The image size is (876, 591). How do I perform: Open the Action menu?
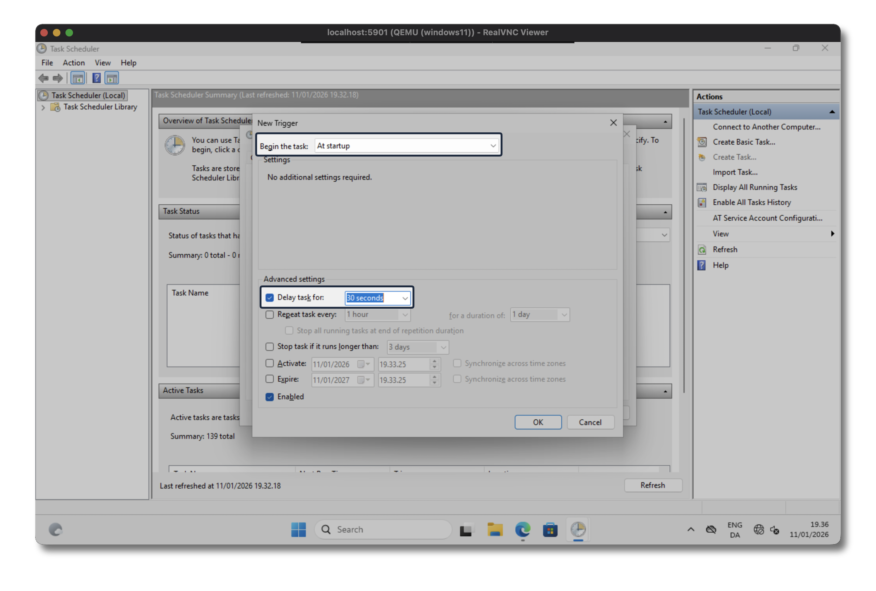tap(74, 63)
